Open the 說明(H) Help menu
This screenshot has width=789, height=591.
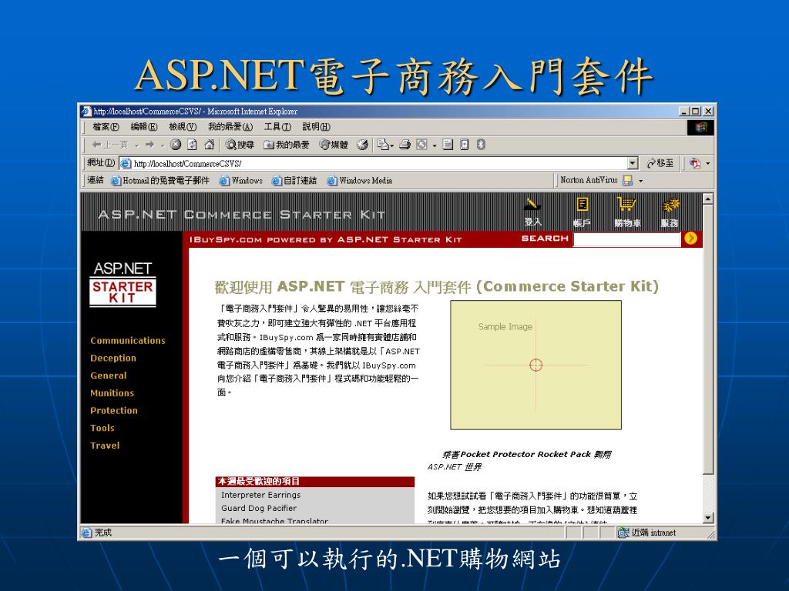316,127
